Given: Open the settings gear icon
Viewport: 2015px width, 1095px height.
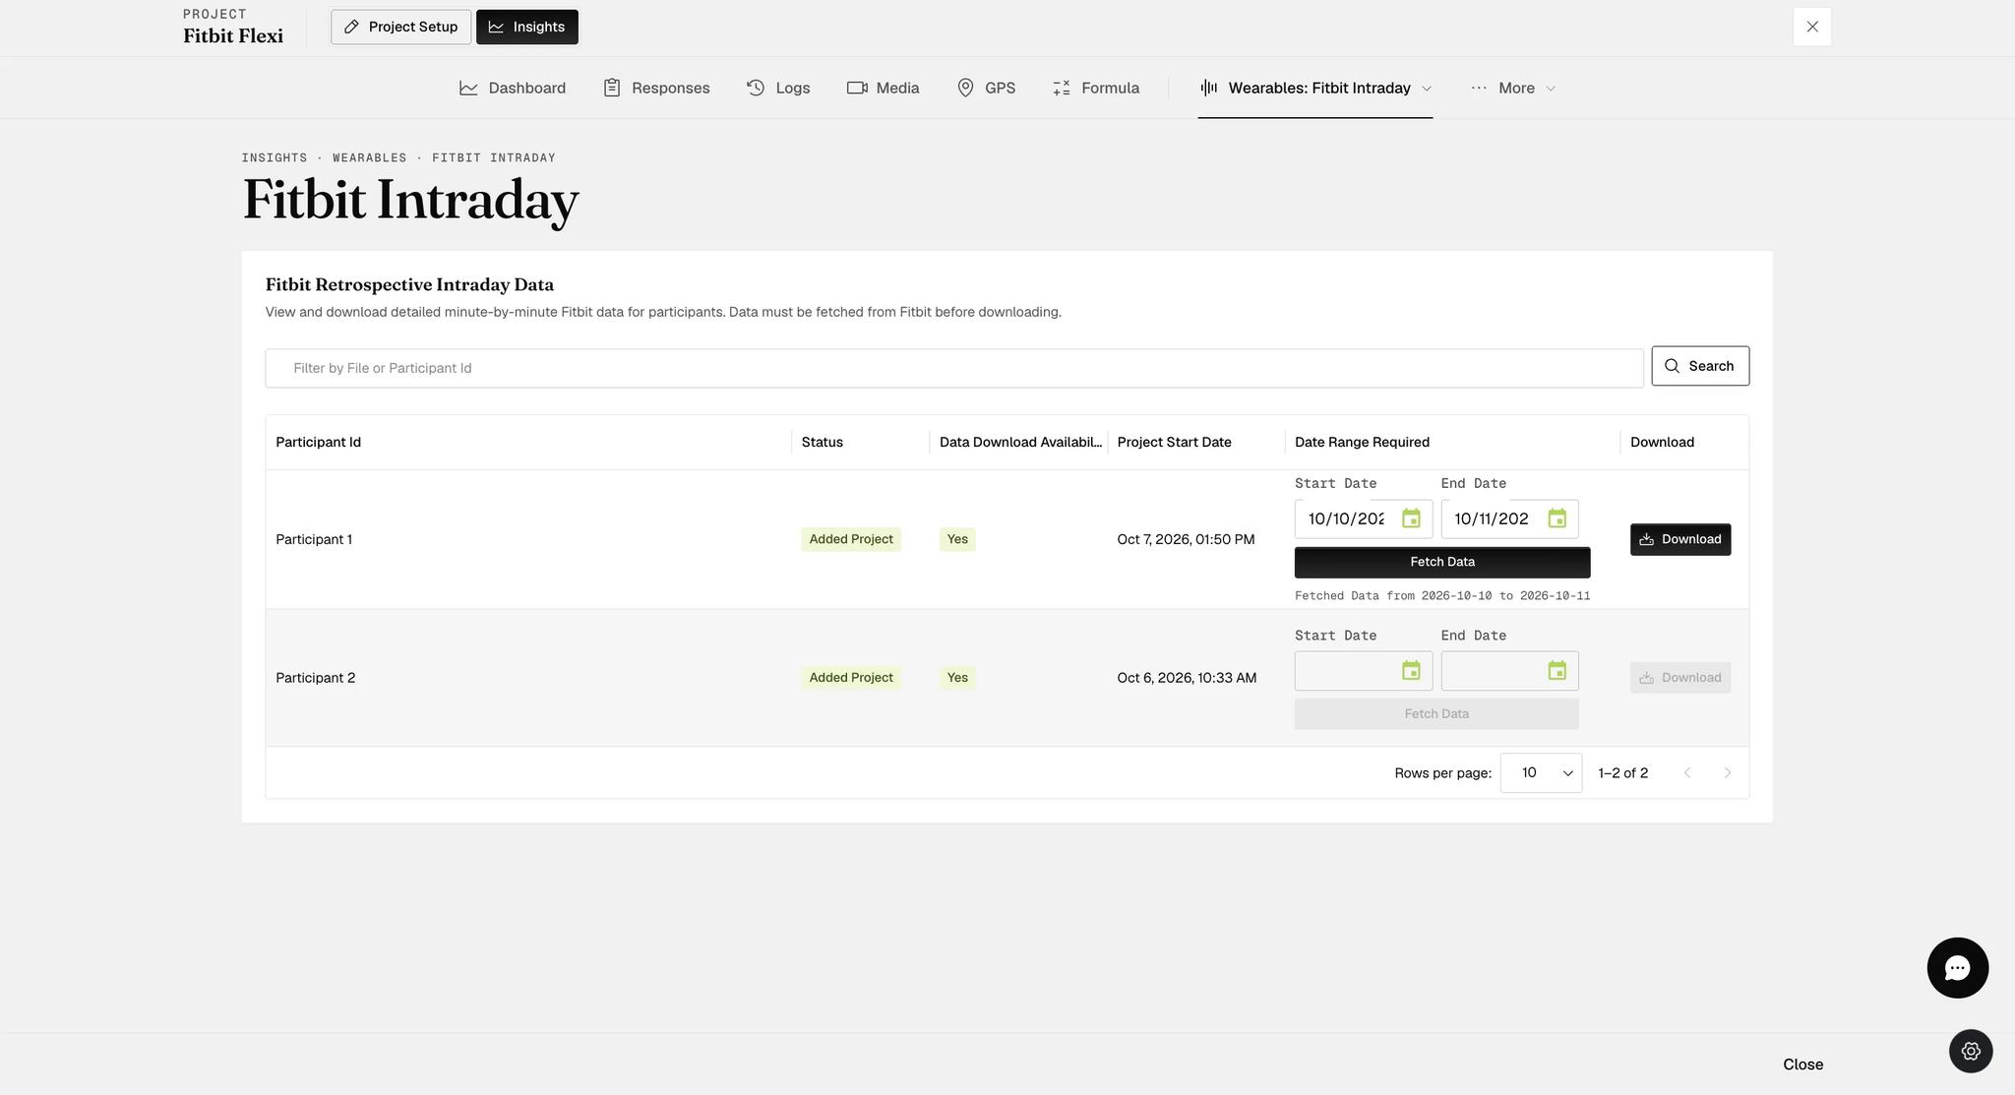Looking at the screenshot, I should click(1971, 1051).
